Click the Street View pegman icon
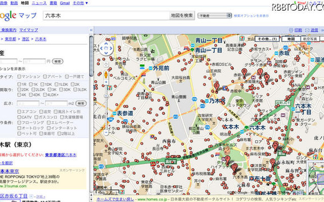Image resolution: width=324 pixels, height=202 pixels. click(106, 75)
